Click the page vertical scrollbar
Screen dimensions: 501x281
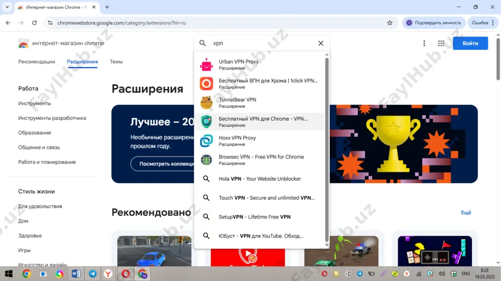(x=498, y=59)
